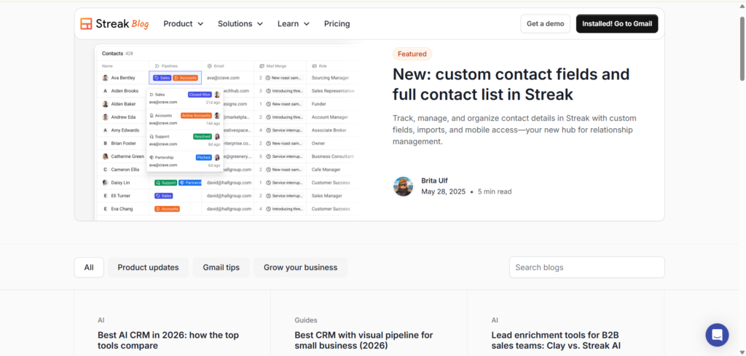Expand the Product dropdown menu

click(183, 24)
